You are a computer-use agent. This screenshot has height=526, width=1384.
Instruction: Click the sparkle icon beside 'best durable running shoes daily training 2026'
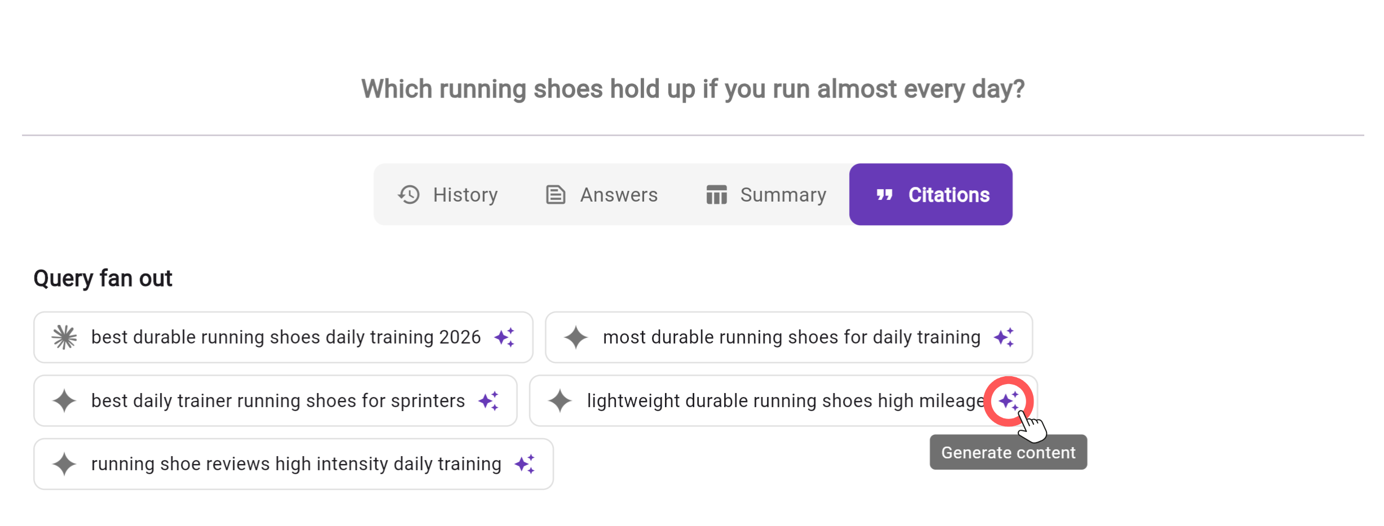click(x=505, y=337)
